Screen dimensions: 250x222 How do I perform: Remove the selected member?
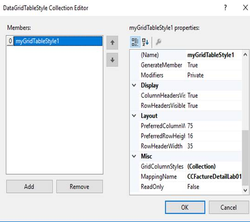(79, 187)
